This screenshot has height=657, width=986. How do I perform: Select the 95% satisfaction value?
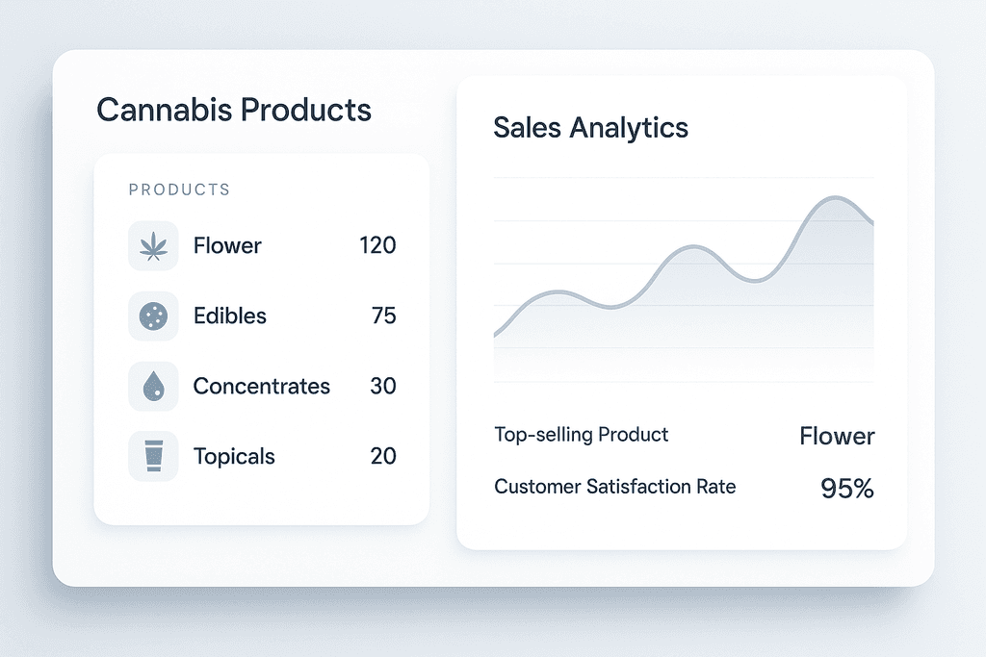[847, 489]
